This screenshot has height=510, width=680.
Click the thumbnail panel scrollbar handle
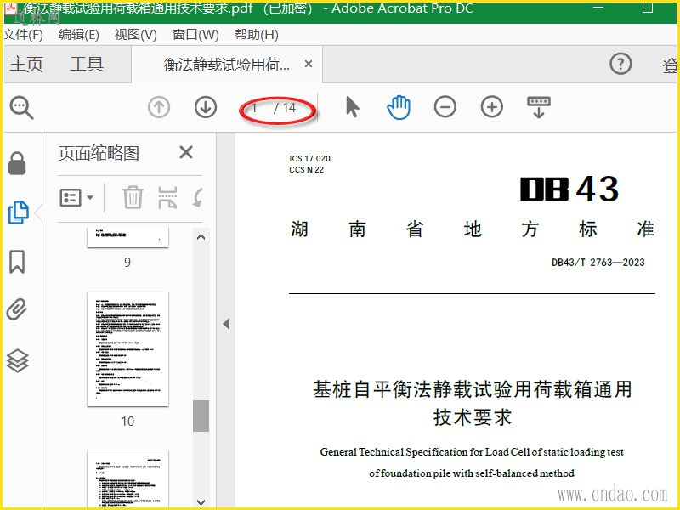pos(201,416)
